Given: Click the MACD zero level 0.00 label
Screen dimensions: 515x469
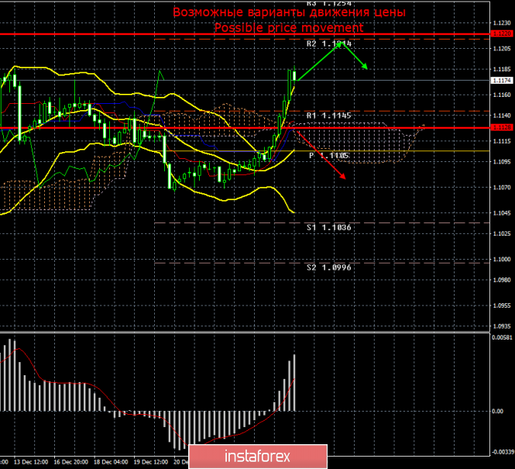Looking at the screenshot, I should coord(498,411).
